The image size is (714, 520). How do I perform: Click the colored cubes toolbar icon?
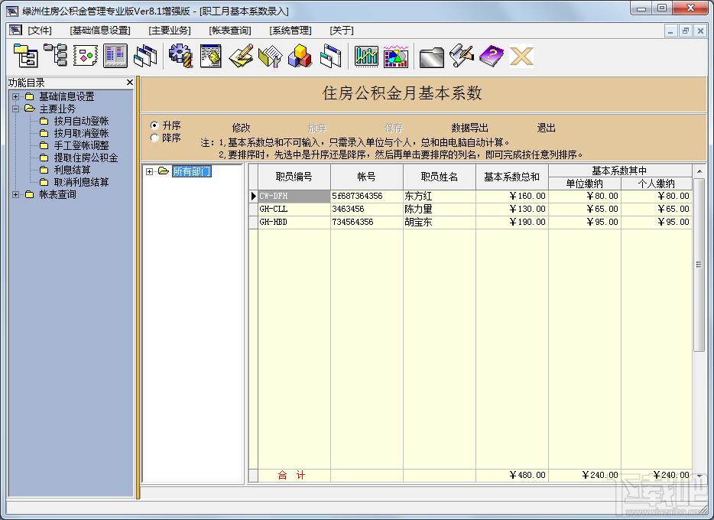(300, 56)
